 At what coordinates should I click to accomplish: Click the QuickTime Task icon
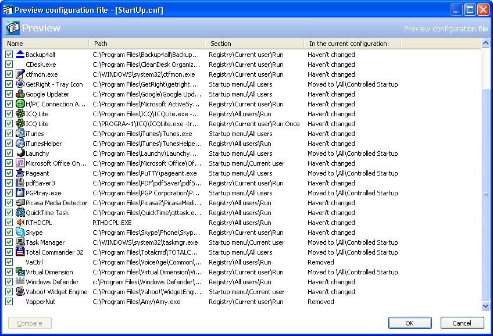click(20, 213)
